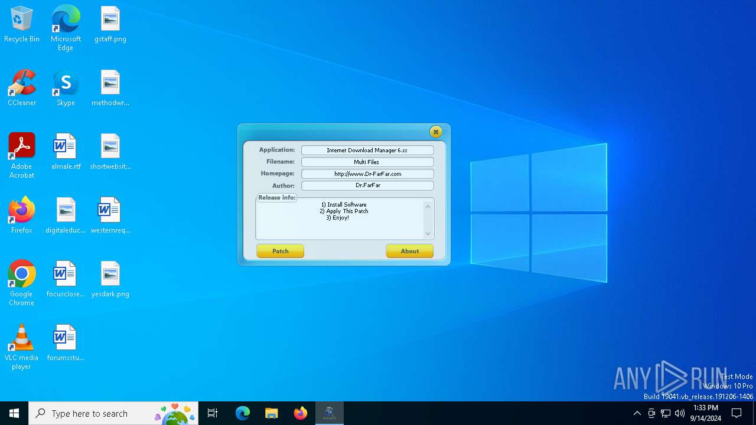Select the shortwebsit... image file icon
Image resolution: width=756 pixels, height=425 pixels.
[x=110, y=152]
